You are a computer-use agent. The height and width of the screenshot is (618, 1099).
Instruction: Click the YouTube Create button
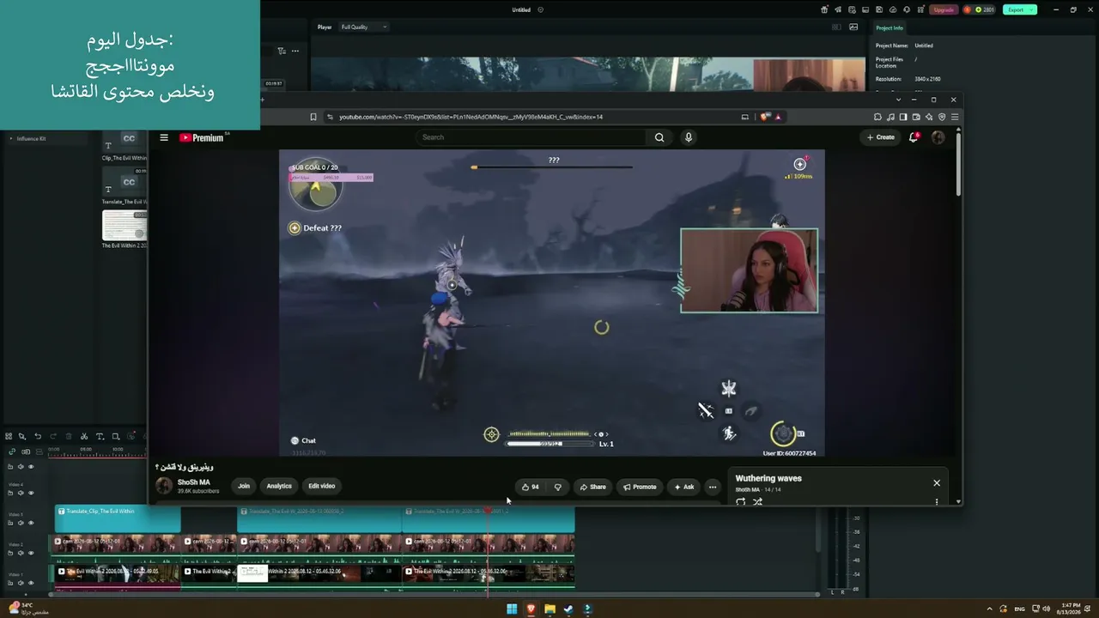click(881, 137)
